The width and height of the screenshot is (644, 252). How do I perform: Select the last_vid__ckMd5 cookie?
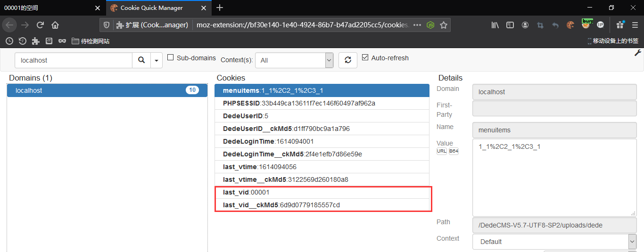(322, 205)
